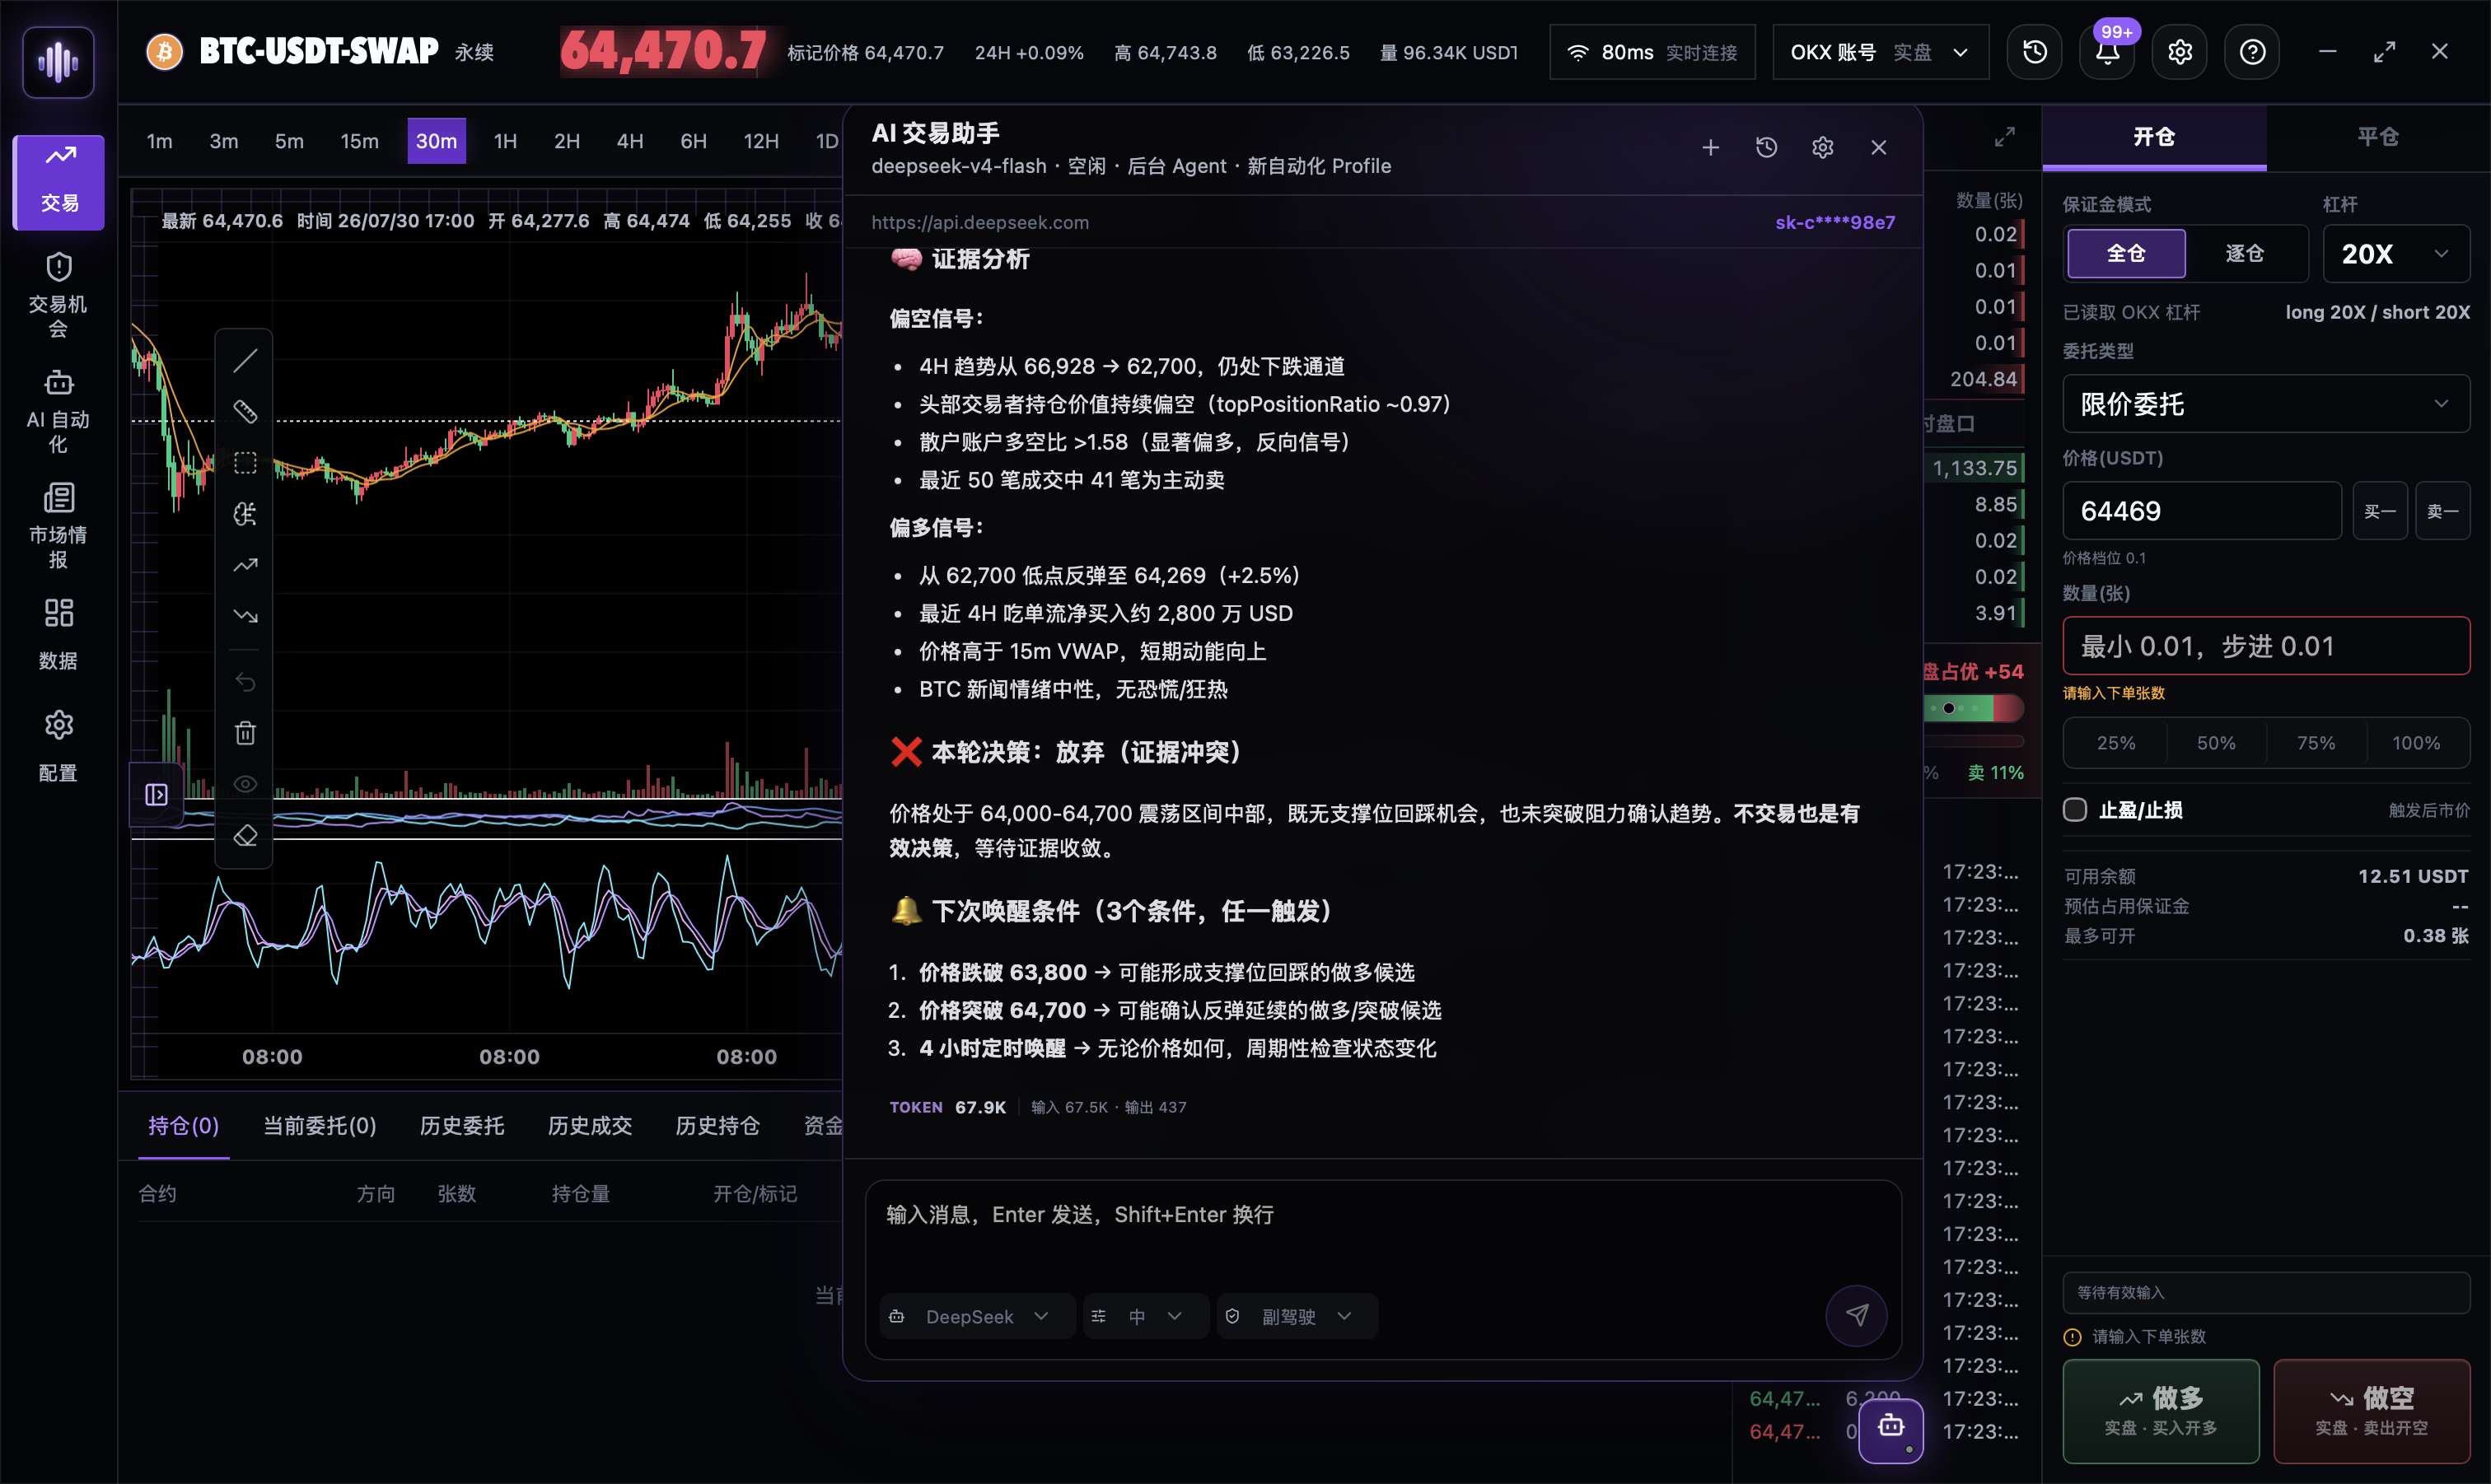Open the 中 language dropdown

click(1146, 1316)
